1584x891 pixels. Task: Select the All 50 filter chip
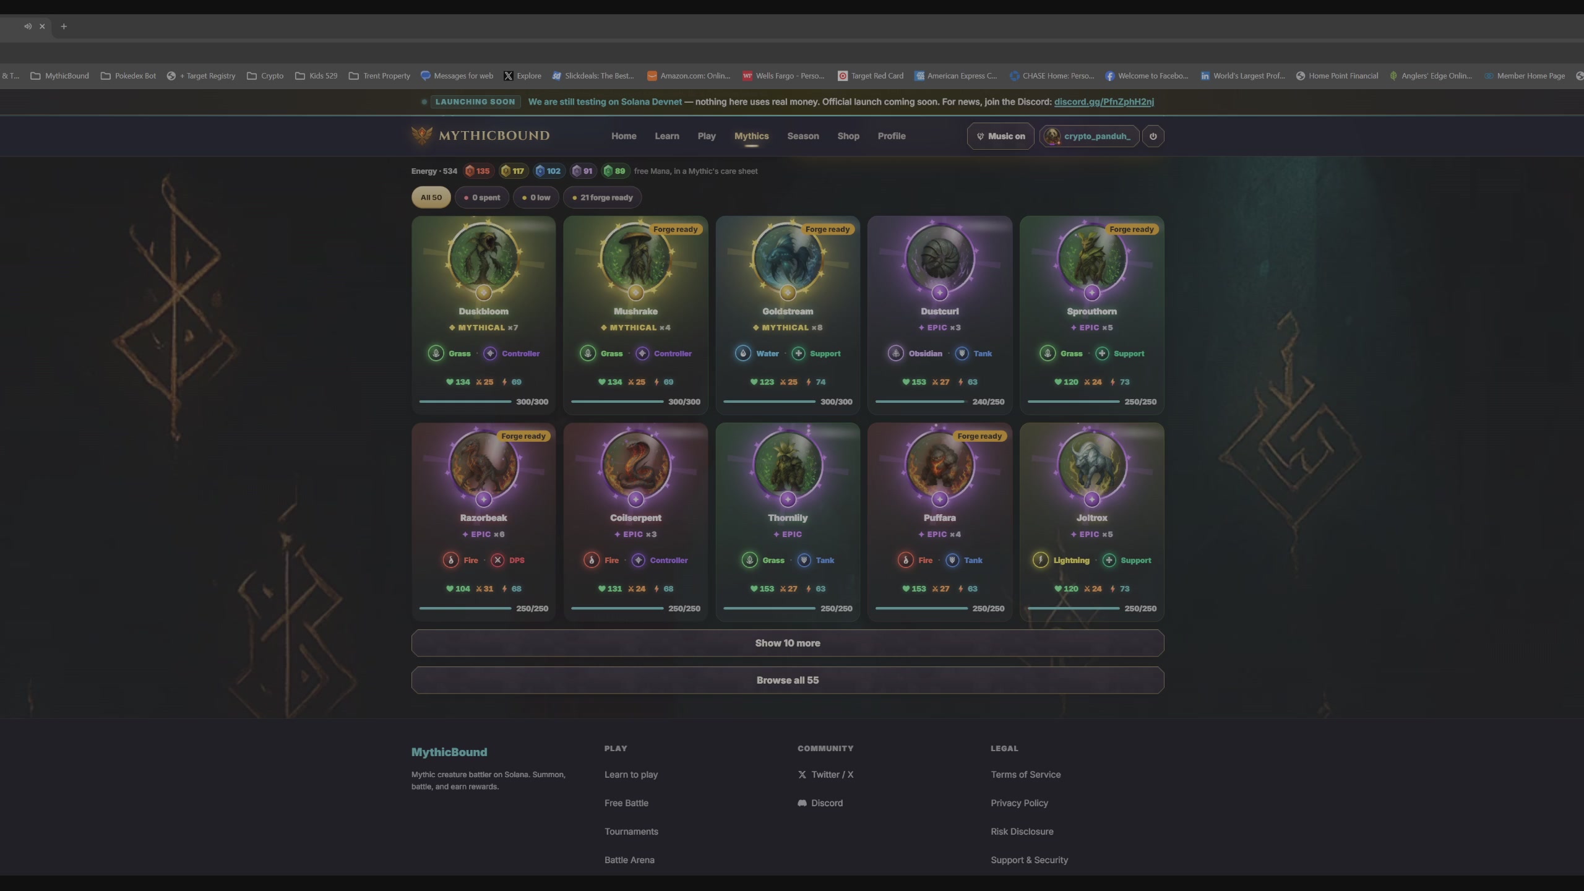click(431, 197)
